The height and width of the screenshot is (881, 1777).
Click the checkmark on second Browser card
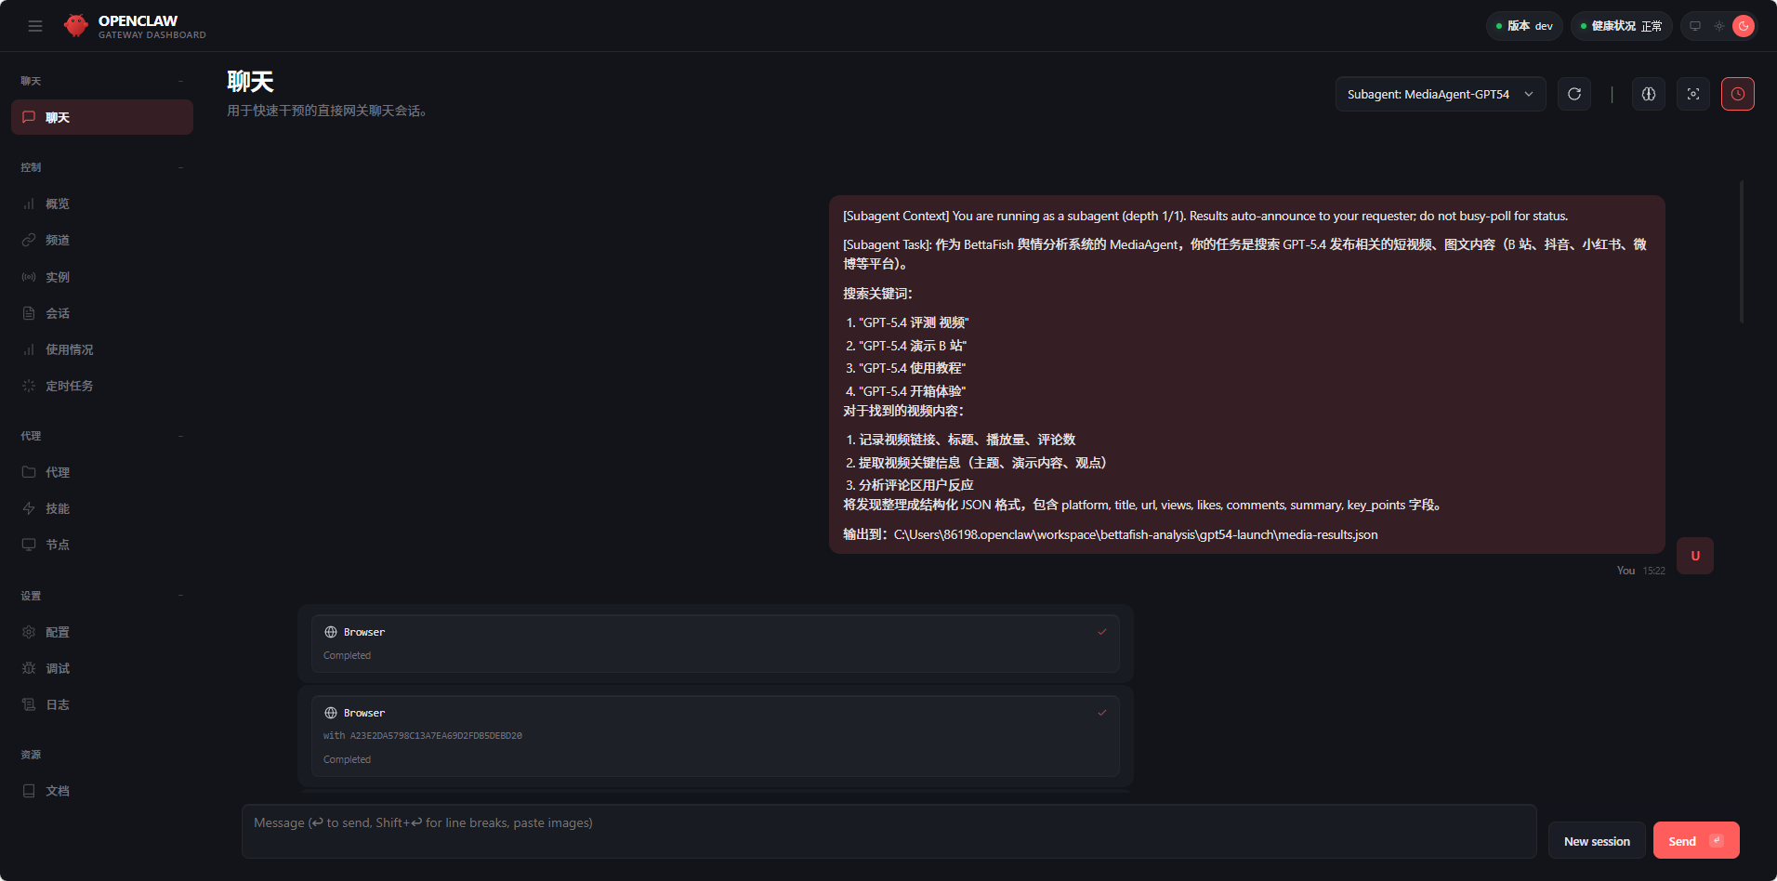(x=1102, y=713)
